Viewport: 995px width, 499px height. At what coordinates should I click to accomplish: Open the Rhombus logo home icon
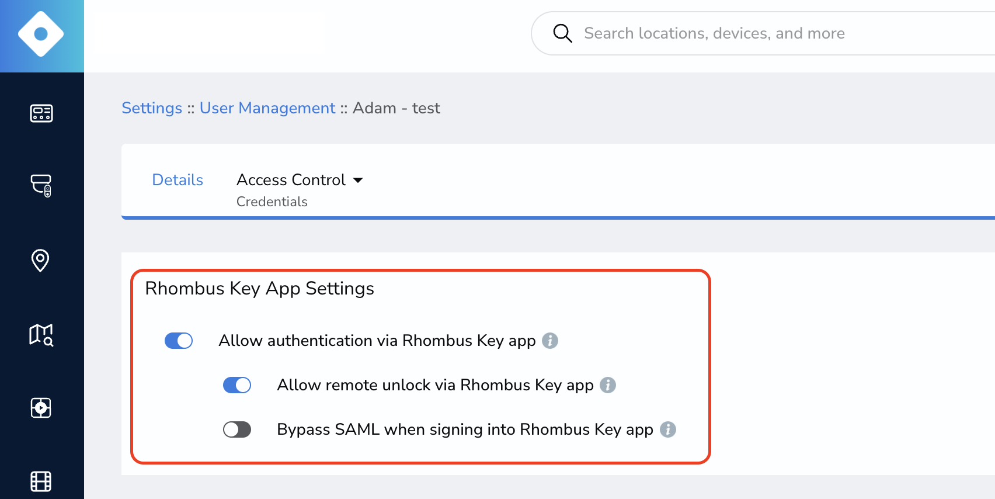coord(41,34)
